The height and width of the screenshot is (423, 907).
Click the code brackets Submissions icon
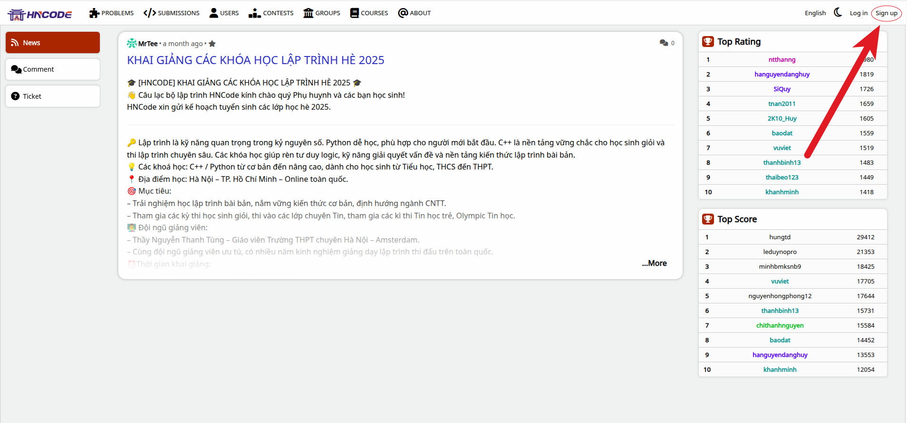(150, 13)
